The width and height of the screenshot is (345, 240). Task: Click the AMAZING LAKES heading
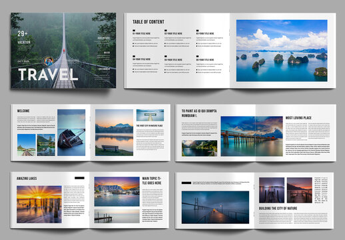point(27,179)
